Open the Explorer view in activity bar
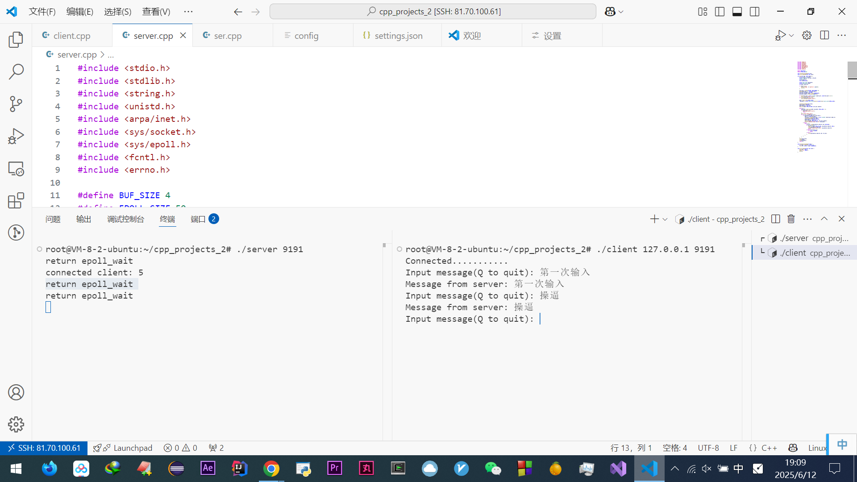This screenshot has width=857, height=482. pyautogui.click(x=16, y=40)
